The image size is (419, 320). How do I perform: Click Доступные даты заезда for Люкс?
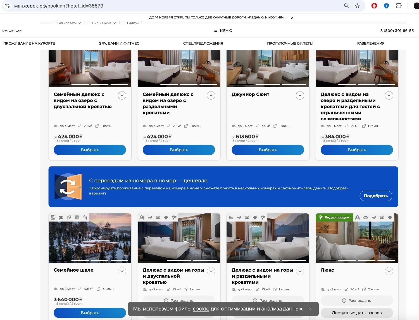357,313
